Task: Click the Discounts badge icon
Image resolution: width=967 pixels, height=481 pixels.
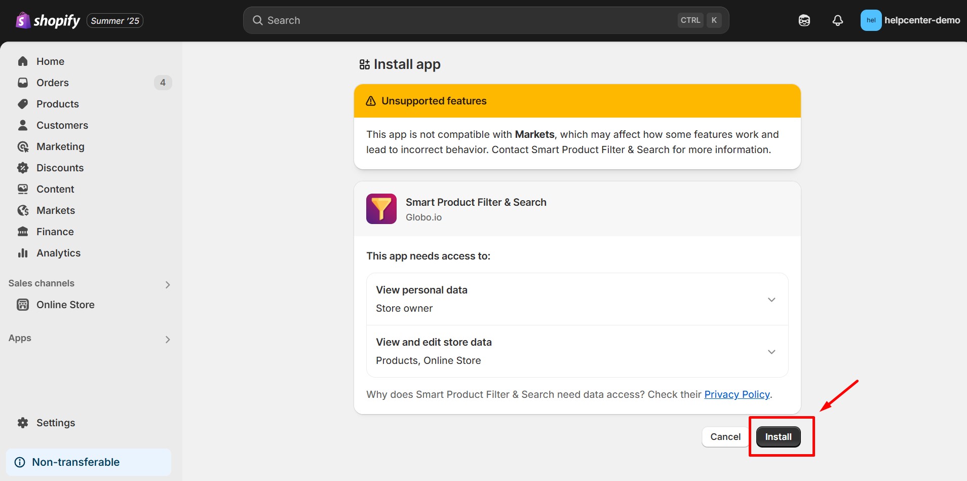Action: click(x=23, y=168)
